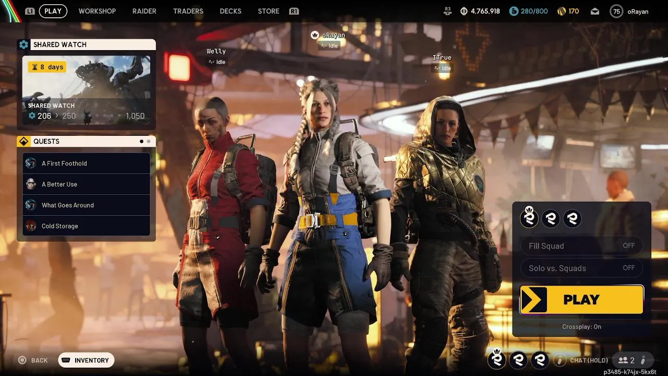Viewport: 668px width, 376px height.
Task: Click the middle squad icon in bottom bar
Action: [x=518, y=359]
